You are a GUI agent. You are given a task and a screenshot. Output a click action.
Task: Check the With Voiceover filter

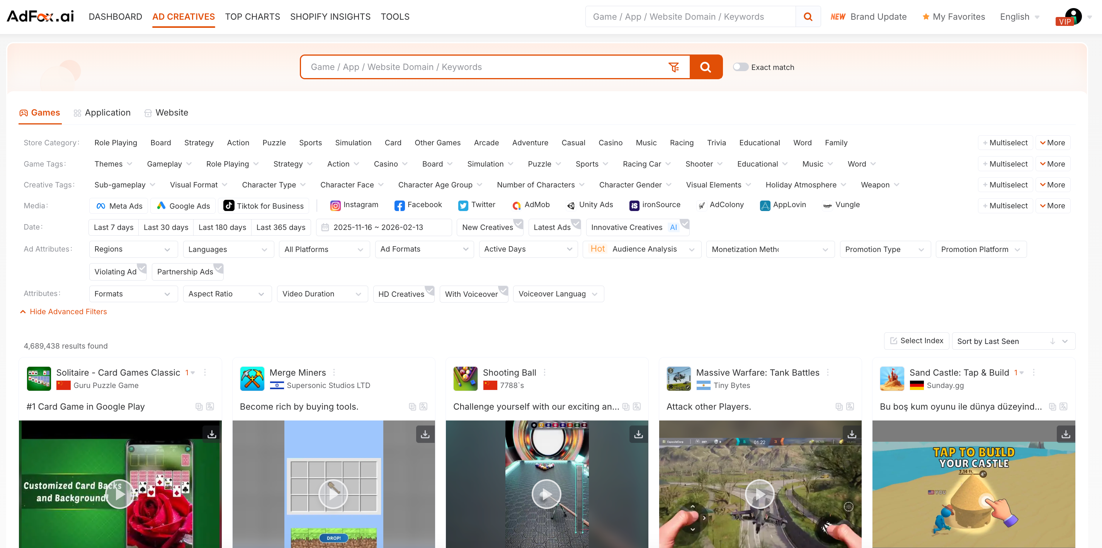point(473,294)
